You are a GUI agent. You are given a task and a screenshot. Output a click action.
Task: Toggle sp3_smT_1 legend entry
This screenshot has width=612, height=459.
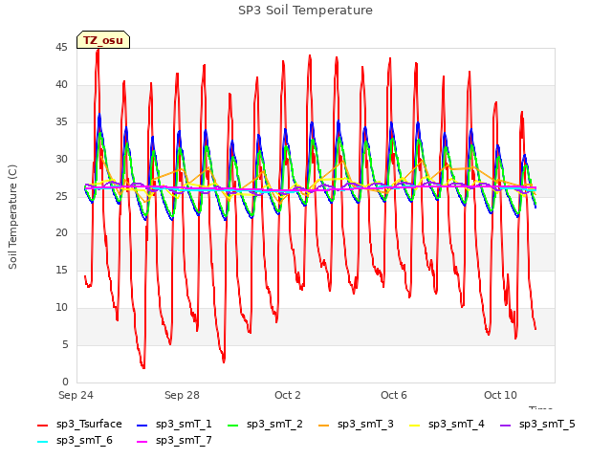174,425
